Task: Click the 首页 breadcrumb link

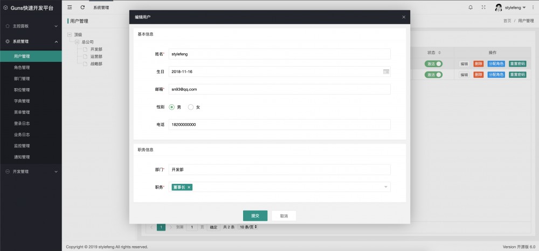Action: (507, 21)
